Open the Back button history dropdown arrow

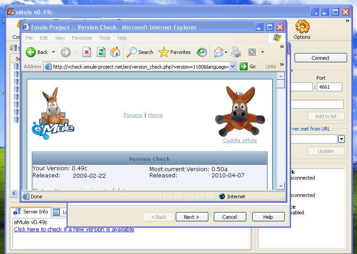coord(53,52)
